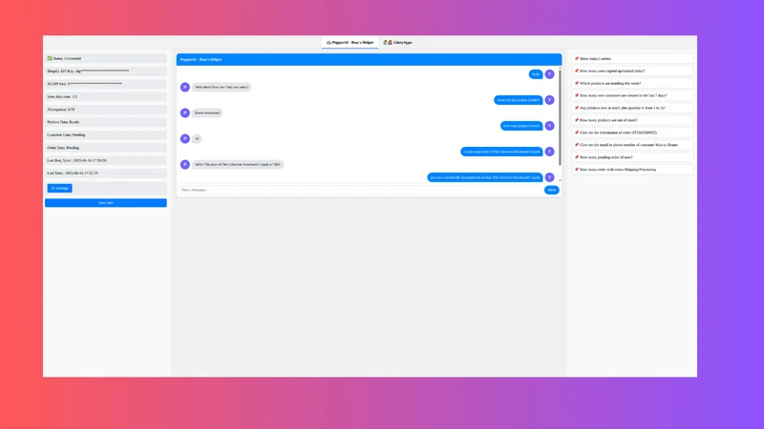764x429 pixels.
Task: Click the Shopify API Key row
Action: pos(106,71)
